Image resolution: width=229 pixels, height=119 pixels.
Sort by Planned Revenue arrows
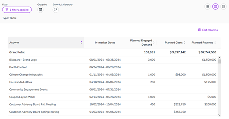(215, 42)
